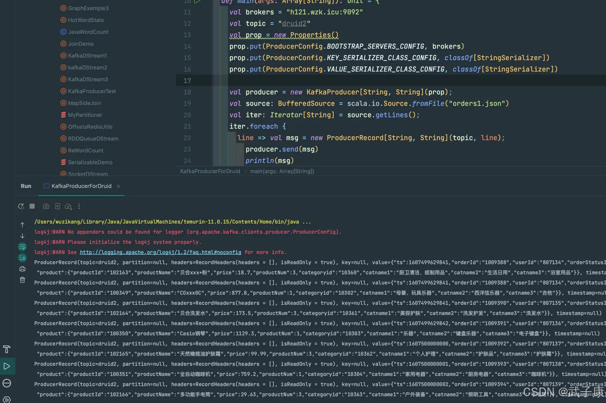Clear console with the trash icon
Viewport: 606px width, 403px height.
(x=22, y=280)
